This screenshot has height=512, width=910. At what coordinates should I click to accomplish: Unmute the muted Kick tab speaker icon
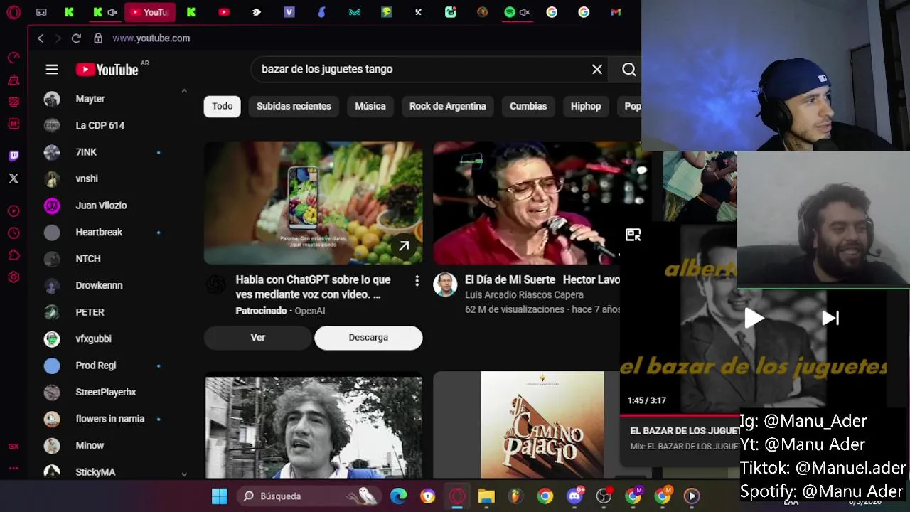pyautogui.click(x=112, y=12)
